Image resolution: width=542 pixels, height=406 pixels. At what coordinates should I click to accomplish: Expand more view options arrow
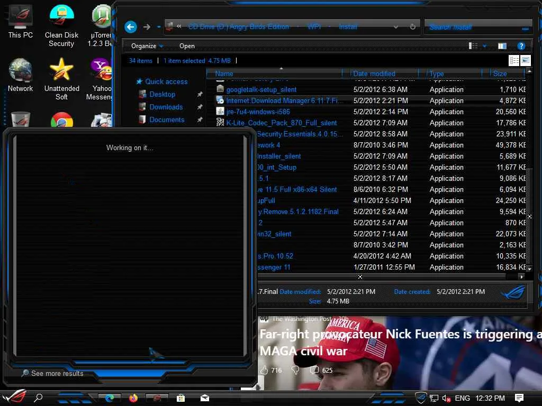pos(485,46)
